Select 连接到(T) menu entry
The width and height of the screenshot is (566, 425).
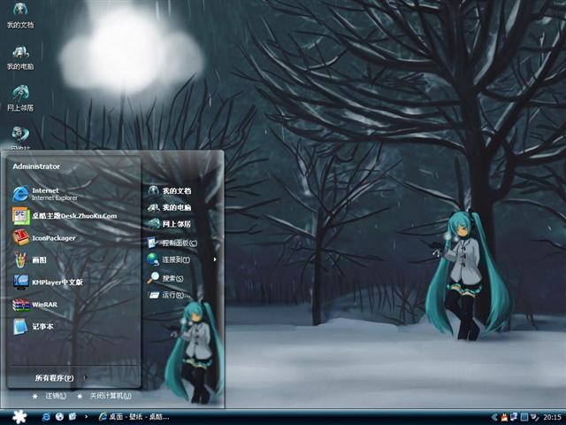coord(169,259)
